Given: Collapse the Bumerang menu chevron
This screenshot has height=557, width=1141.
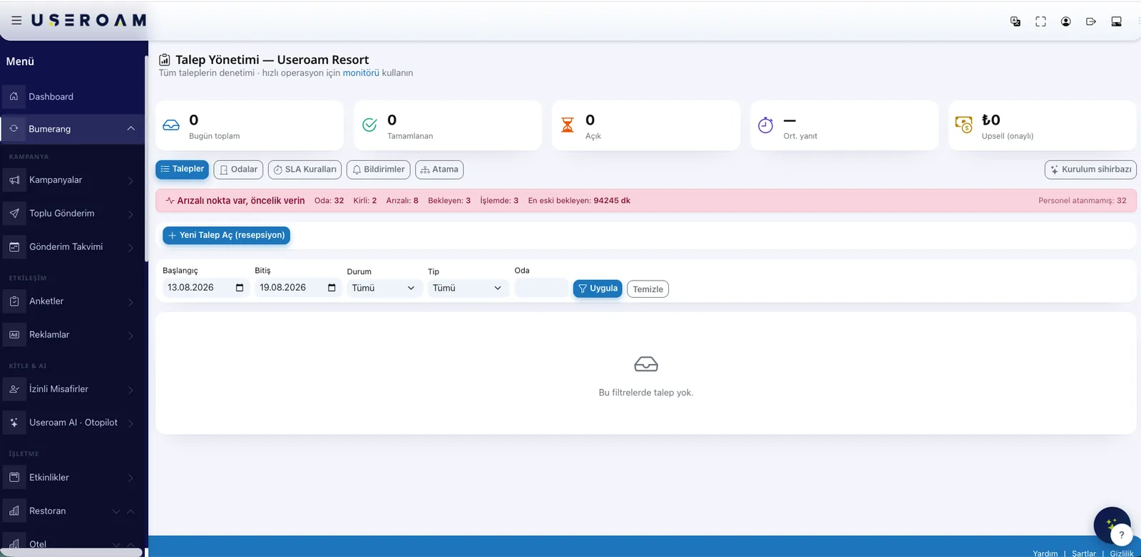Looking at the screenshot, I should tap(131, 128).
